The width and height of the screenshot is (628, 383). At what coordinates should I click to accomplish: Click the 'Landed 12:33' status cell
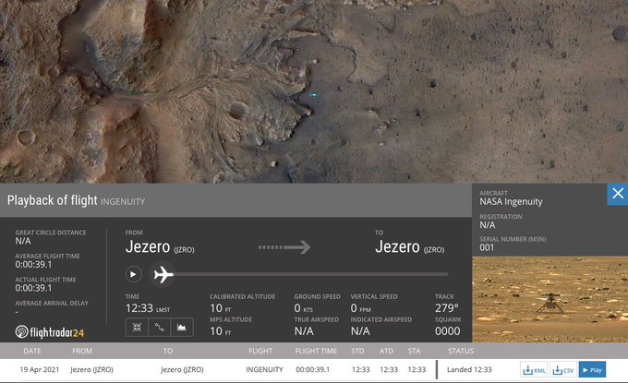(x=469, y=370)
